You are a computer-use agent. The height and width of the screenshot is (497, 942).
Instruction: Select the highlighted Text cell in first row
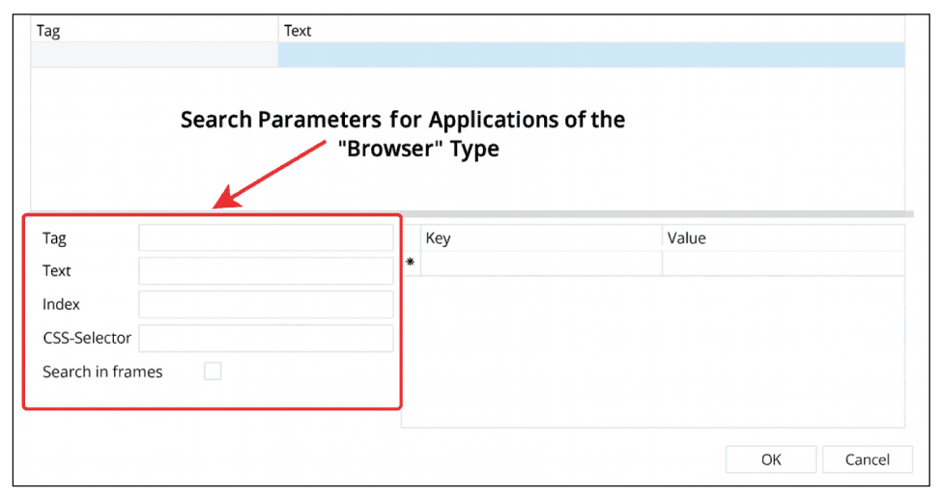[591, 55]
